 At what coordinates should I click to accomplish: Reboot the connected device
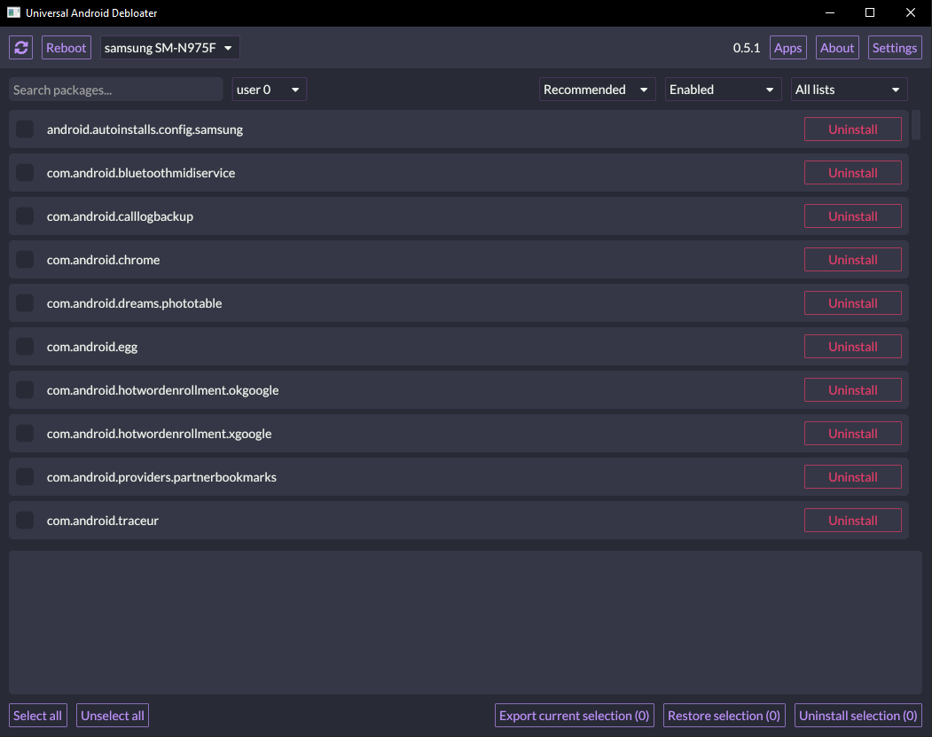[x=66, y=48]
